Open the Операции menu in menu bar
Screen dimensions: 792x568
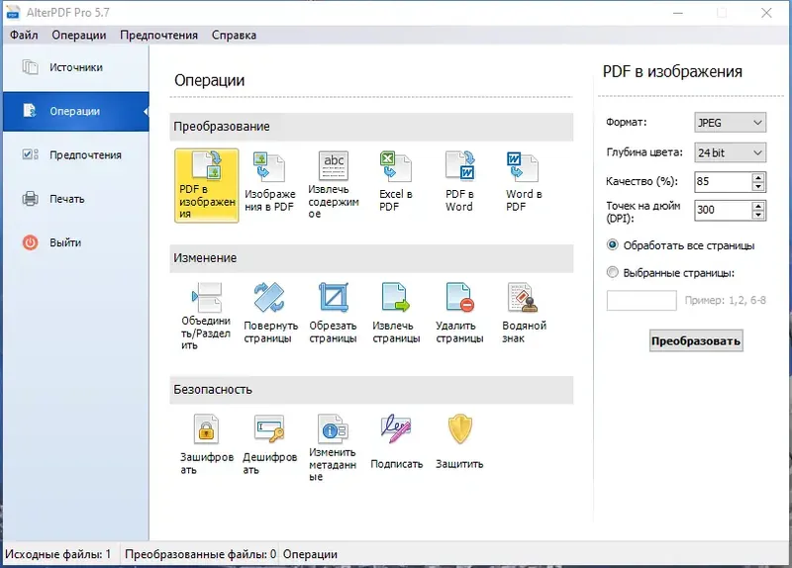[79, 35]
